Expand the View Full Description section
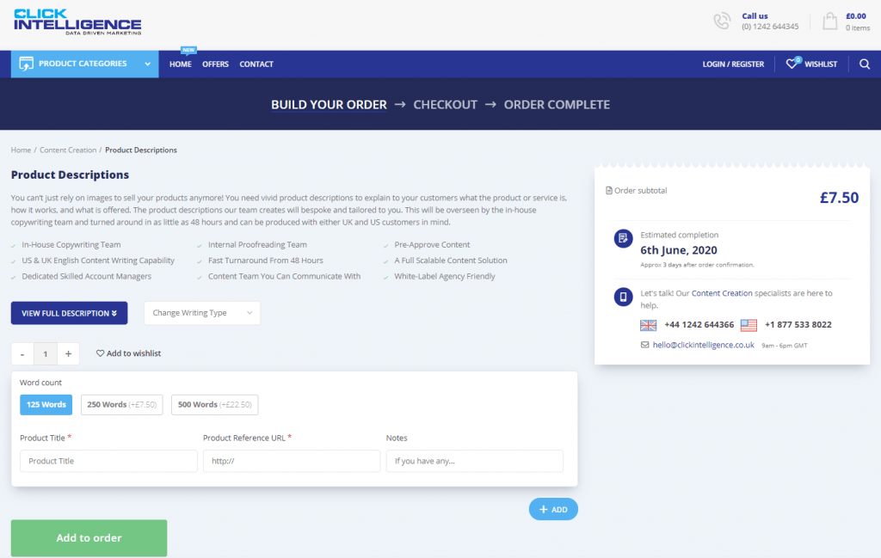Viewport: 881px width, 558px height. pyautogui.click(x=69, y=313)
